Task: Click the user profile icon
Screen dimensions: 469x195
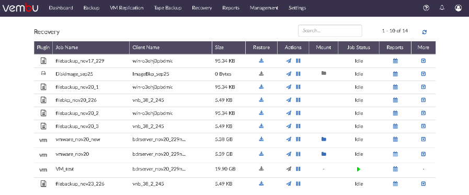Action: [x=458, y=8]
